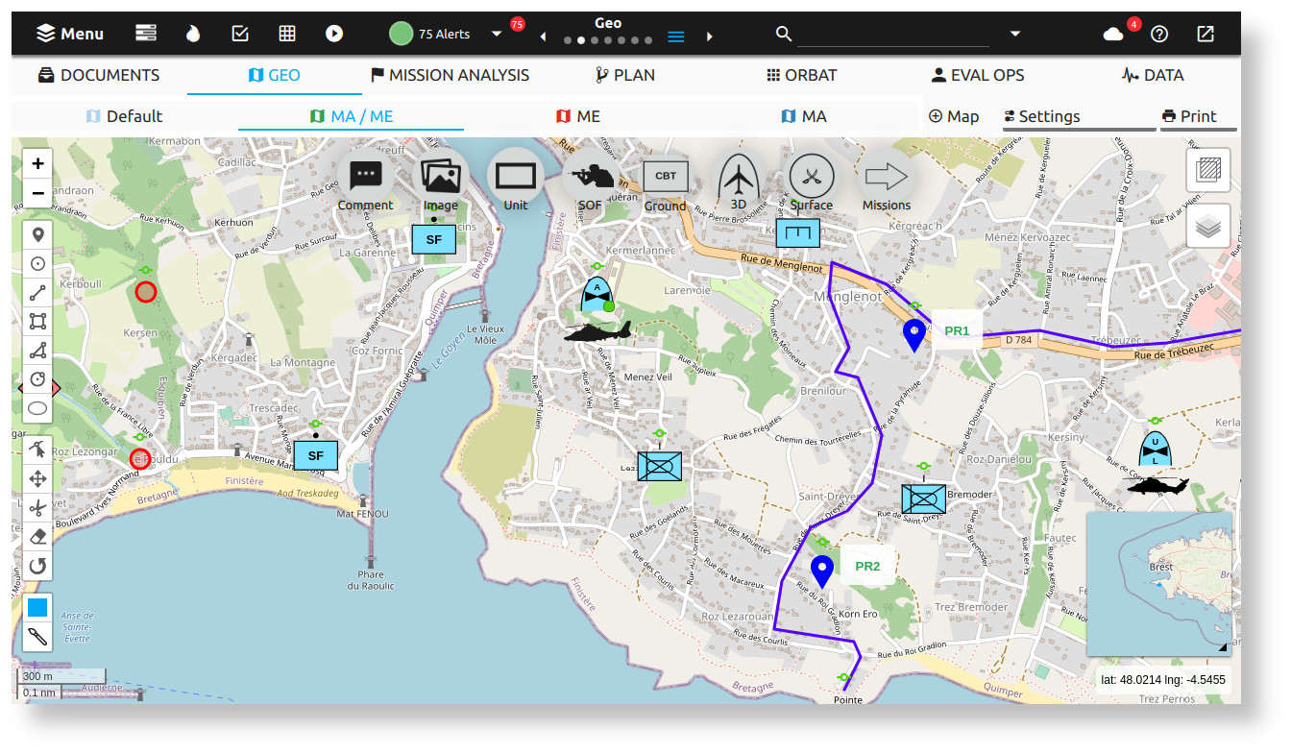The image size is (1291, 754).
Task: Pick the scissors cut tool
Action: coord(37,507)
